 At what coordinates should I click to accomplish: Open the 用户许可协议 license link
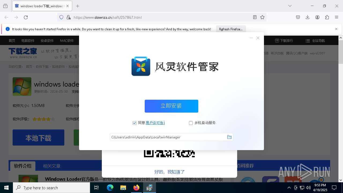pos(155,123)
